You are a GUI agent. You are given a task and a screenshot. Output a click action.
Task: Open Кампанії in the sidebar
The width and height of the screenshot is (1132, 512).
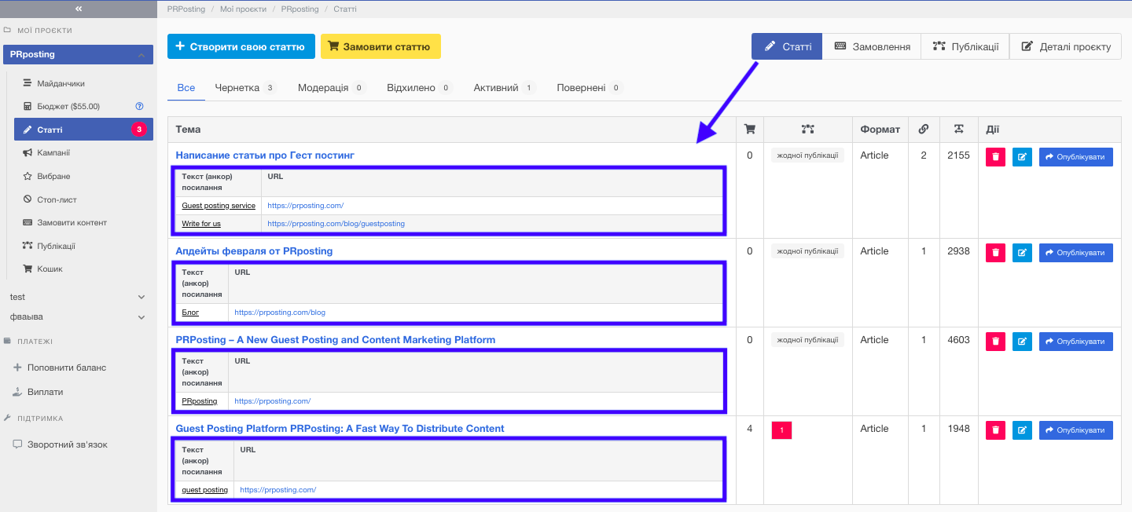tap(53, 152)
